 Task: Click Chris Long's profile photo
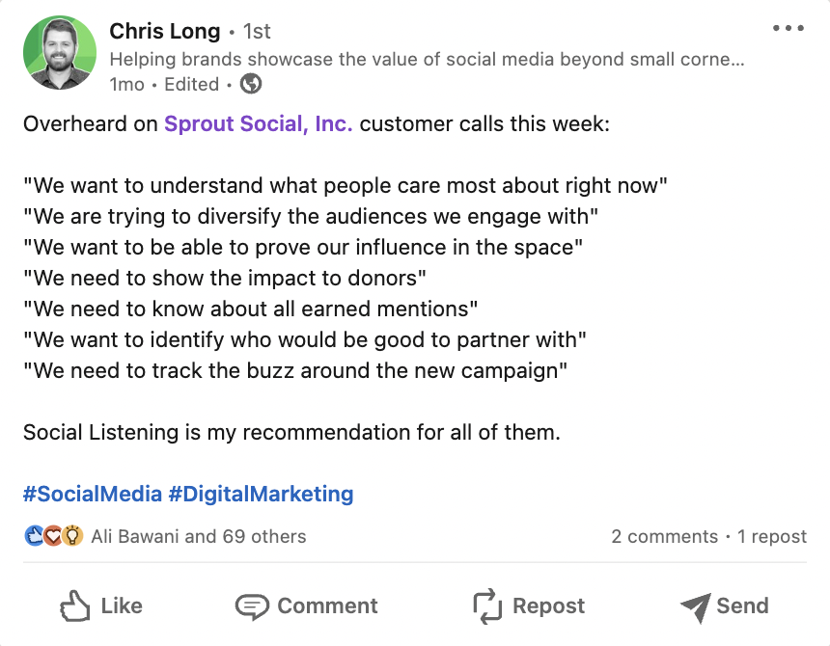[x=60, y=55]
